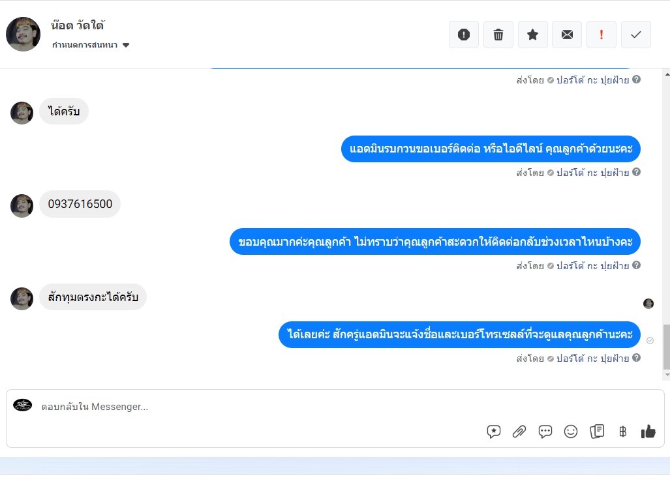Click the chat scrollbar thumb
Viewport: 670px width, 481px height.
[x=667, y=347]
